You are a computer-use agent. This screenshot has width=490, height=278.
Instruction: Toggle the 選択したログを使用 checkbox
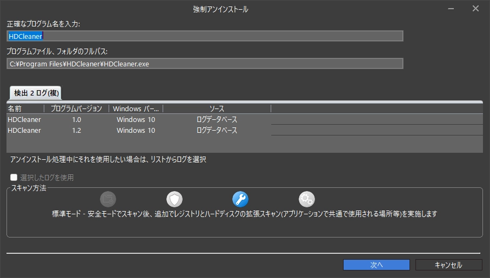pos(14,178)
